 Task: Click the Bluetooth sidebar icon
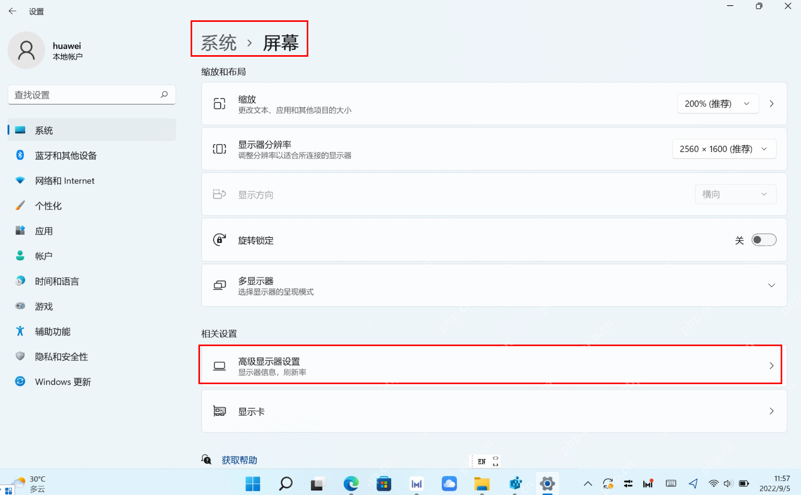(20, 155)
